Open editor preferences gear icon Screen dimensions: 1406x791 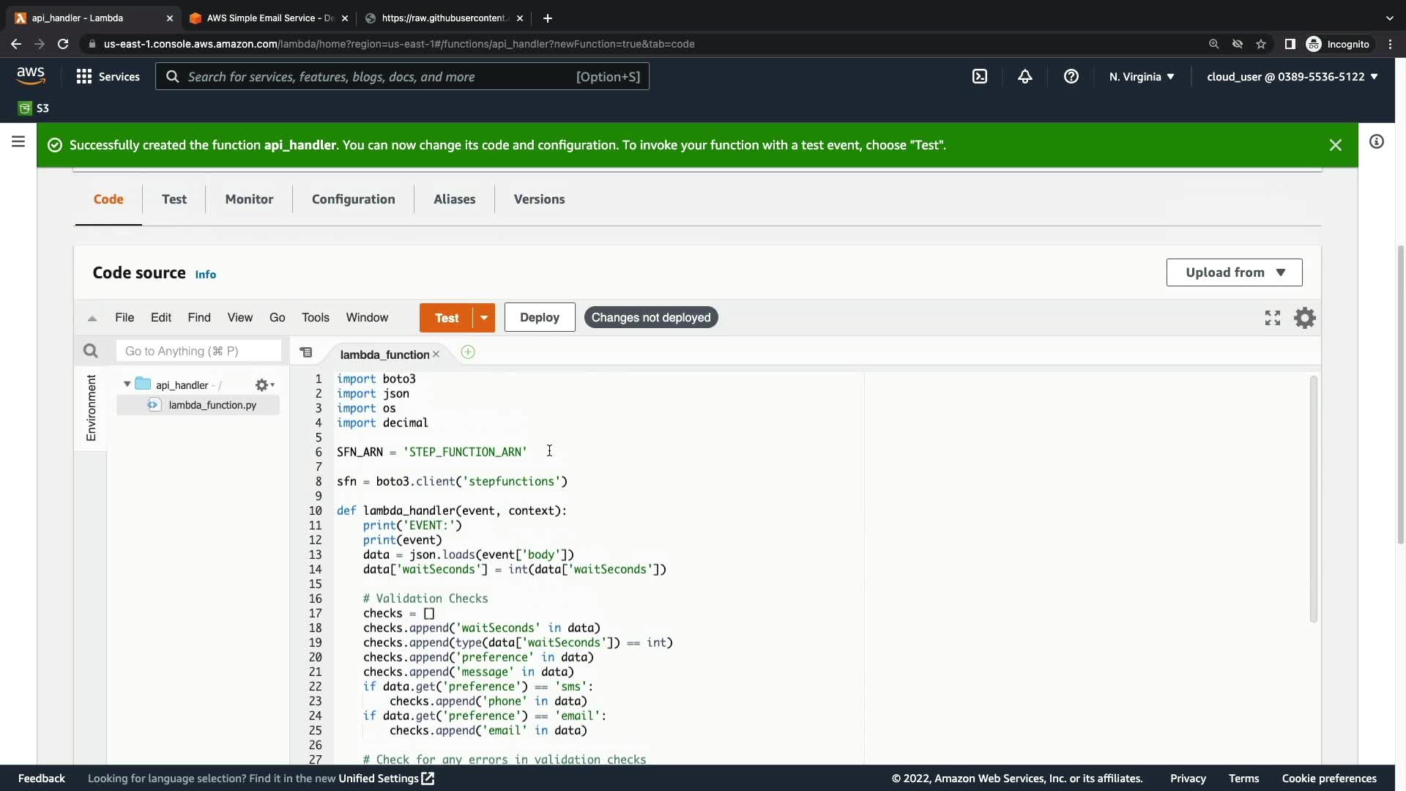[1305, 318]
